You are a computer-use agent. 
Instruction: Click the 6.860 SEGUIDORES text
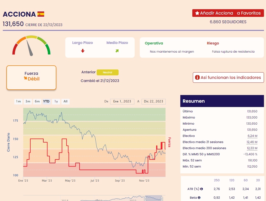click(228, 22)
